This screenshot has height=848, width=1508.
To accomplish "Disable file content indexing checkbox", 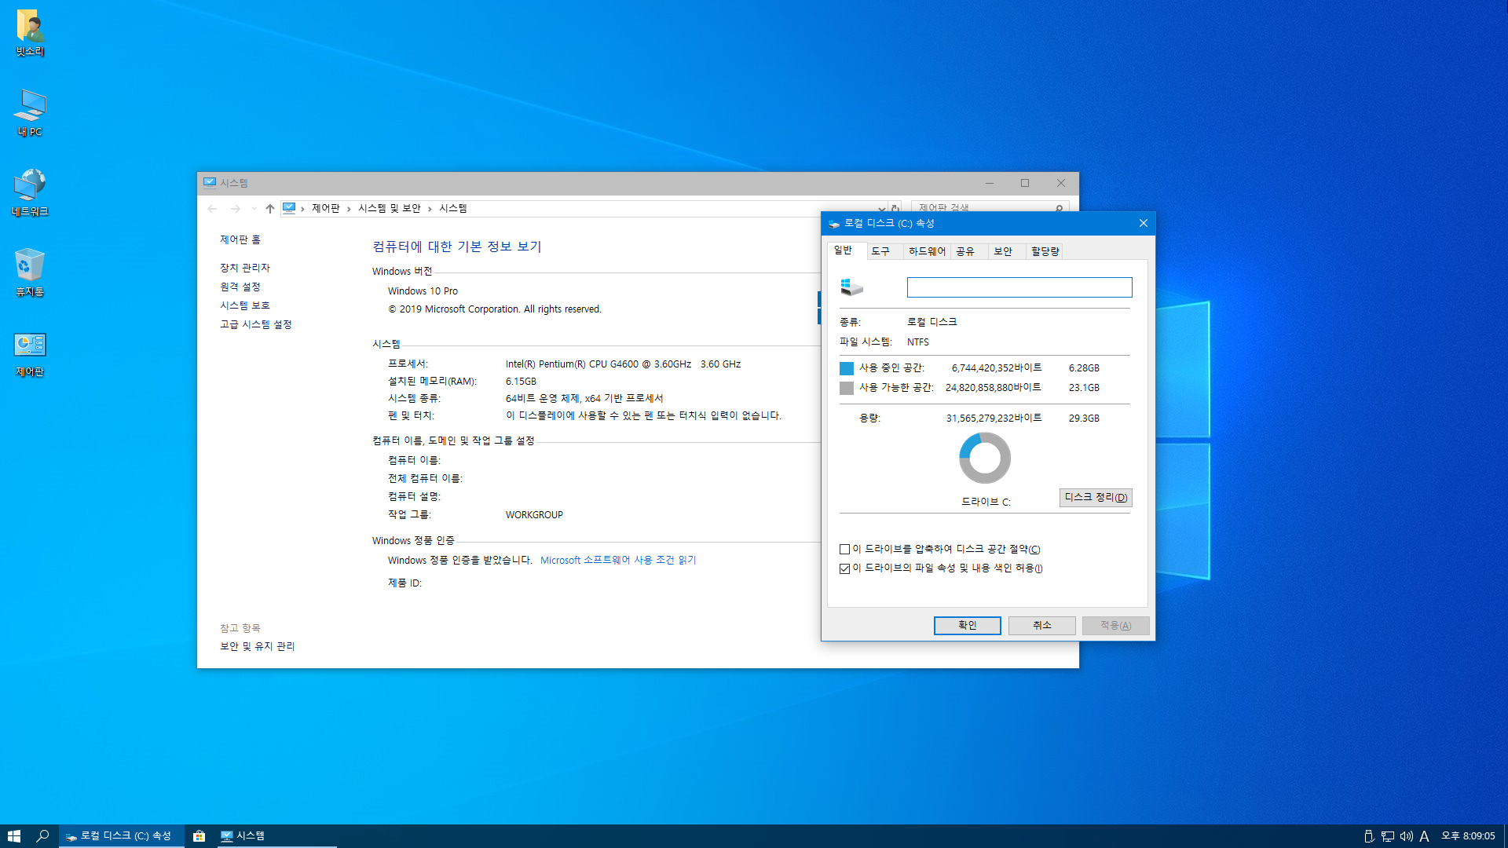I will coord(845,568).
